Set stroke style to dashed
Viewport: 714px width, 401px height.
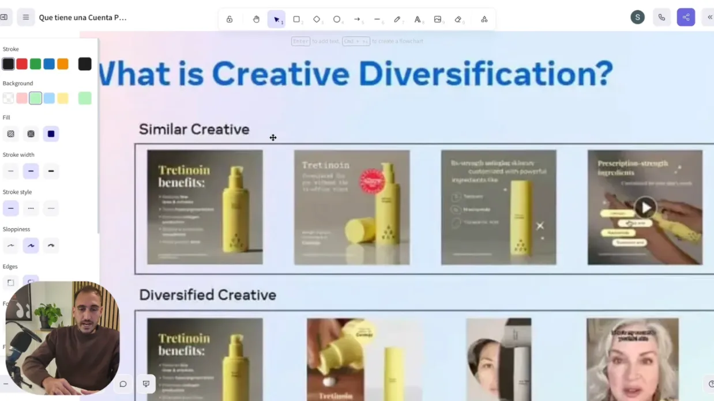tap(31, 208)
